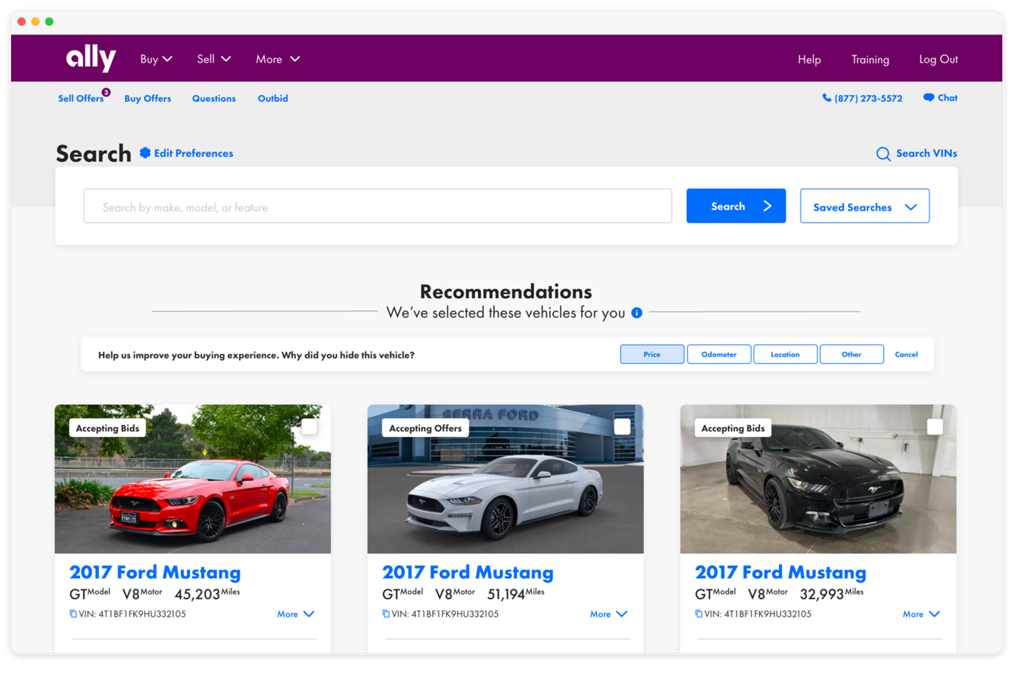Copy VIN of the 51,194 miles Mustang

(386, 614)
